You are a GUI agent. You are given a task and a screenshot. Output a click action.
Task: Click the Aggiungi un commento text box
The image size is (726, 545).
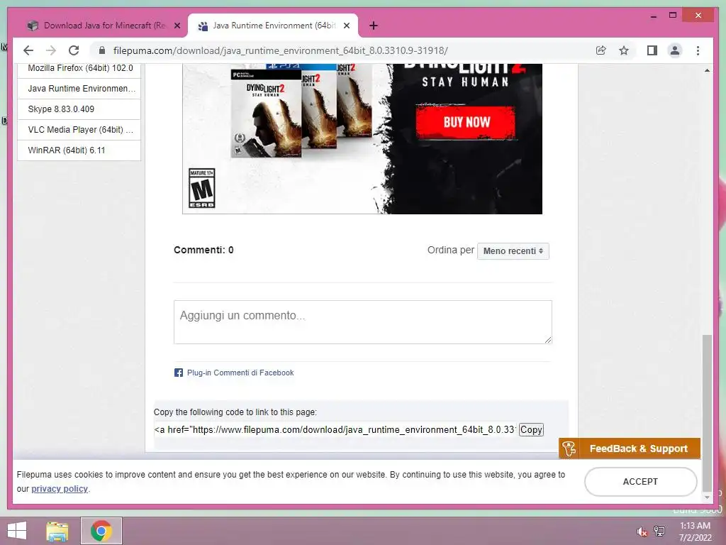362,322
